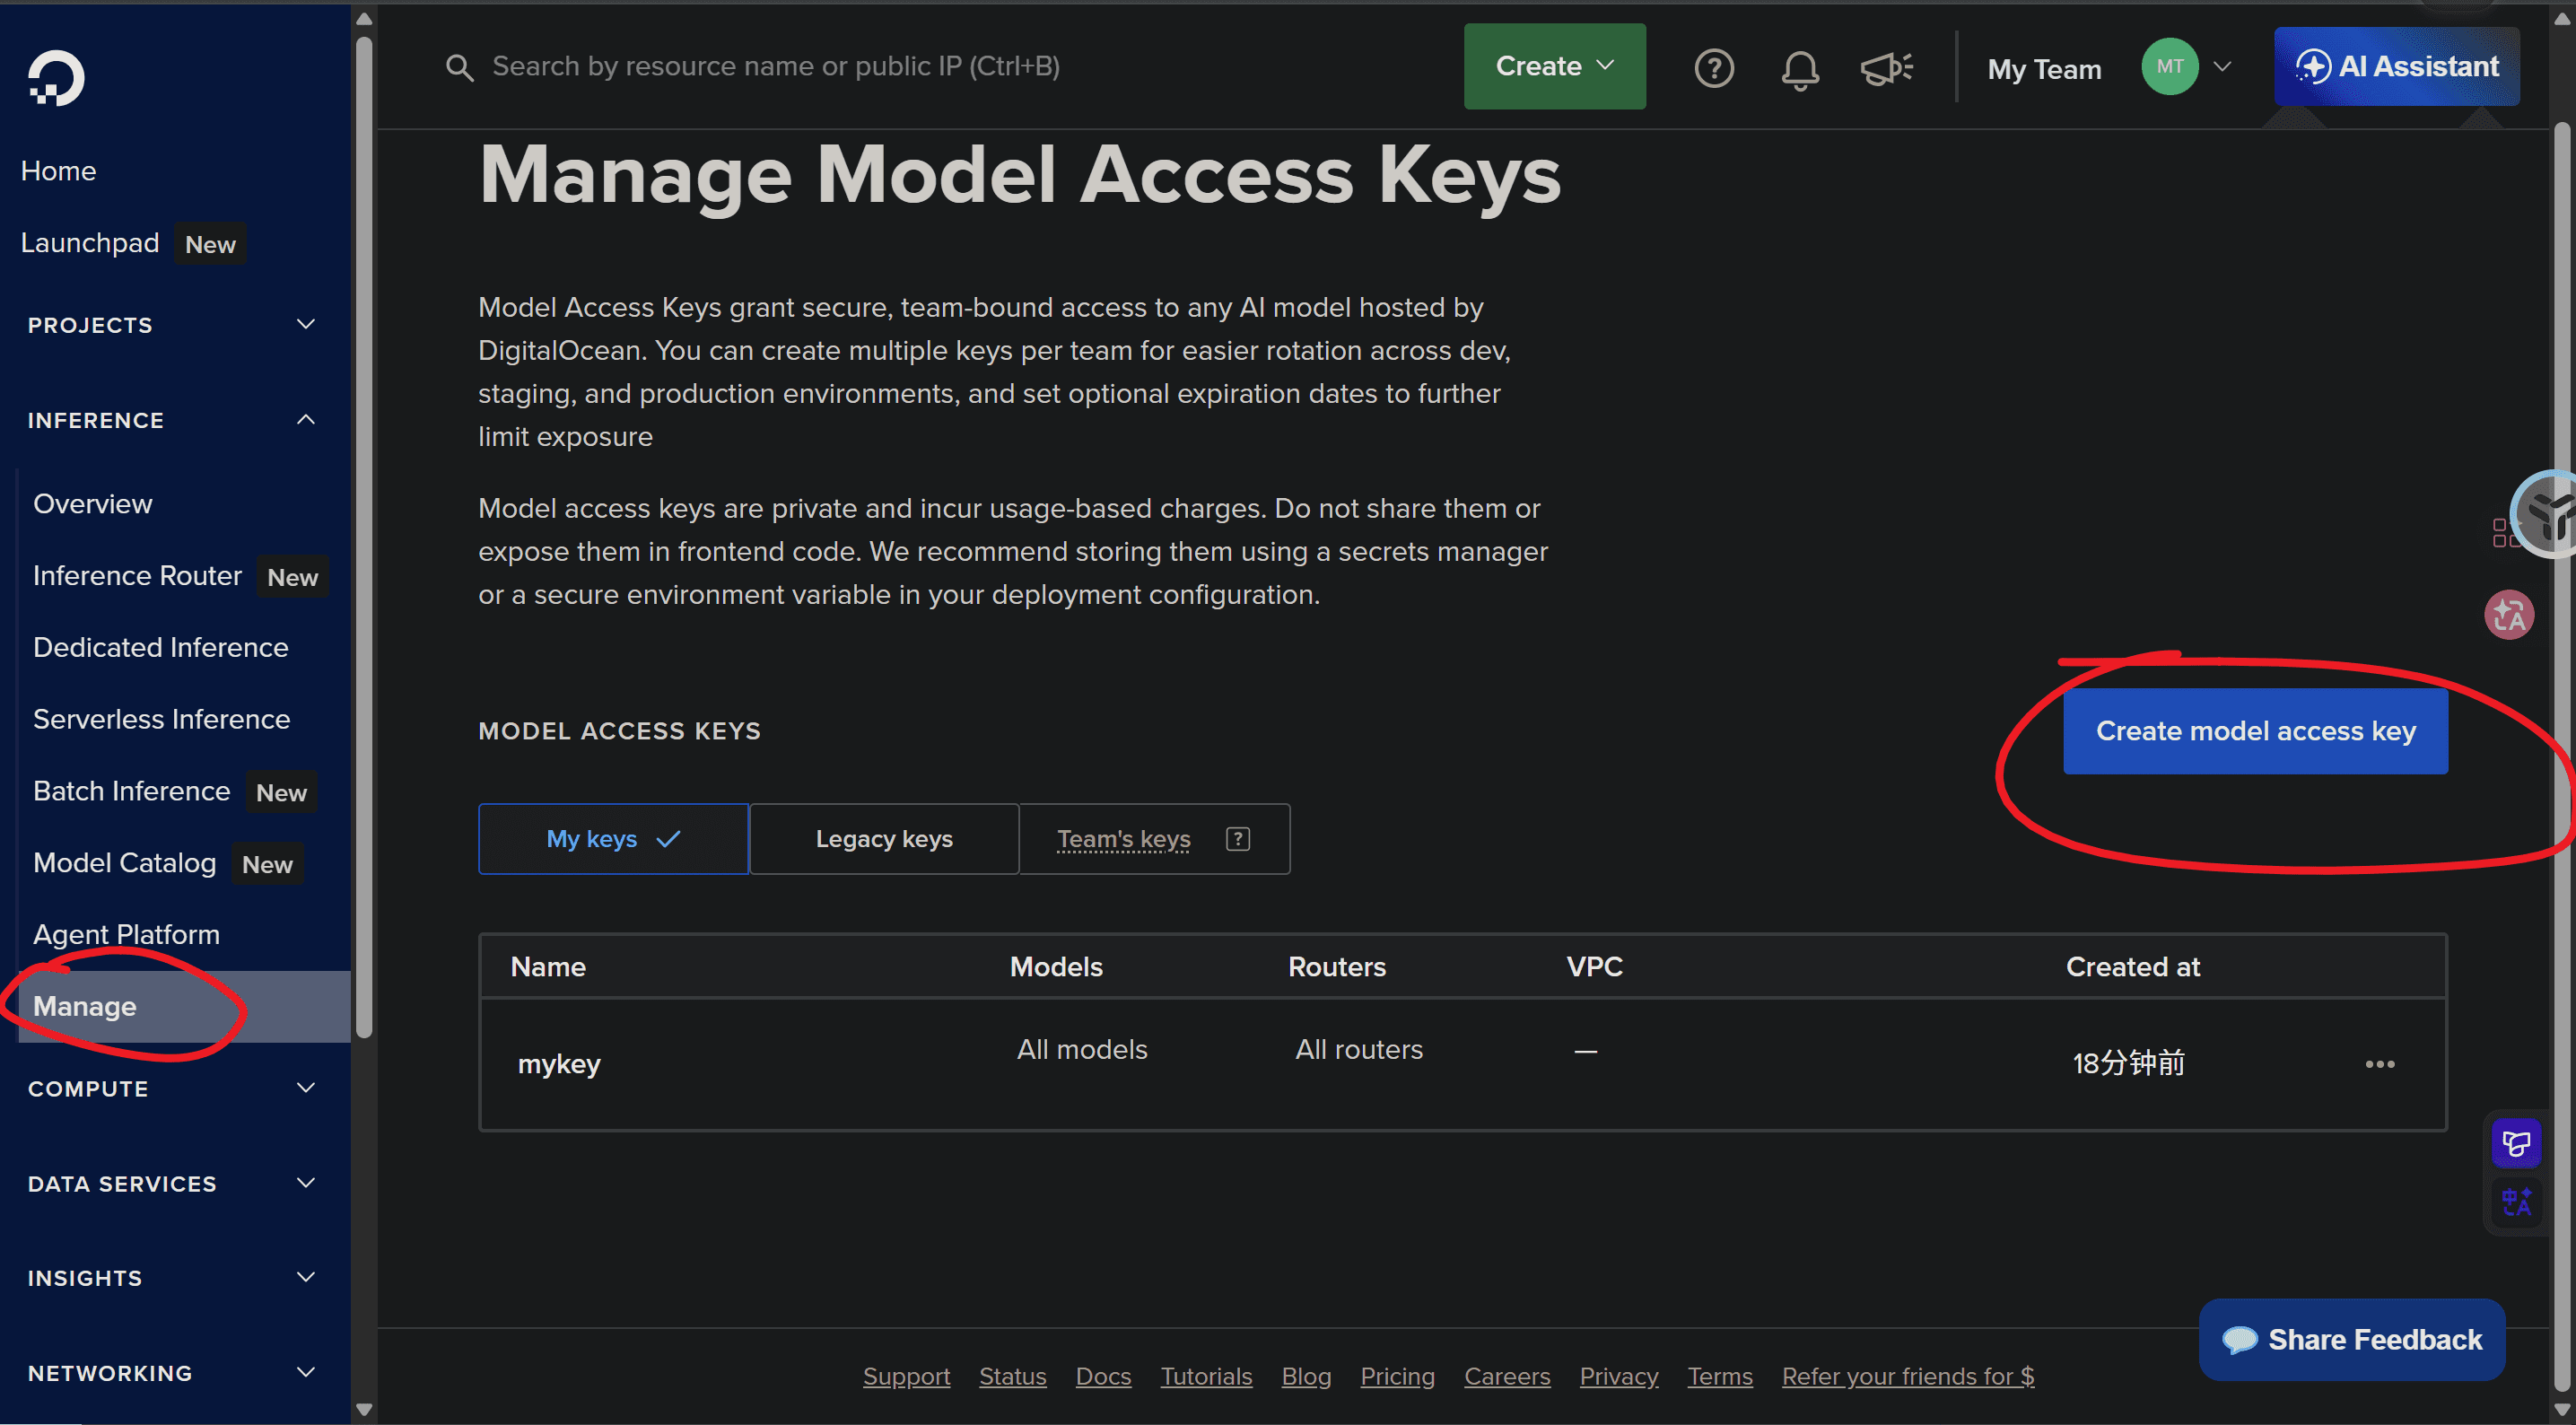Click the announcements megaphone icon

point(1886,68)
